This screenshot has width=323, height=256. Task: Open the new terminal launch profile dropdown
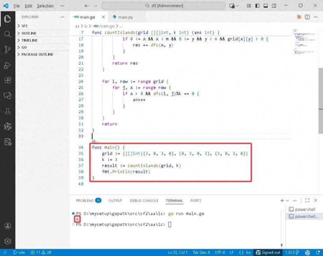click(288, 201)
